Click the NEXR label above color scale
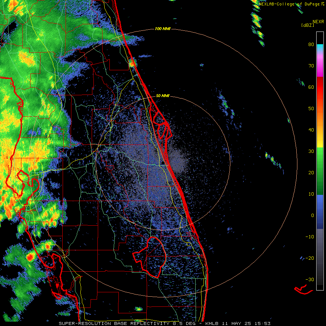Screen dimensions: 326x326 pyautogui.click(x=318, y=22)
